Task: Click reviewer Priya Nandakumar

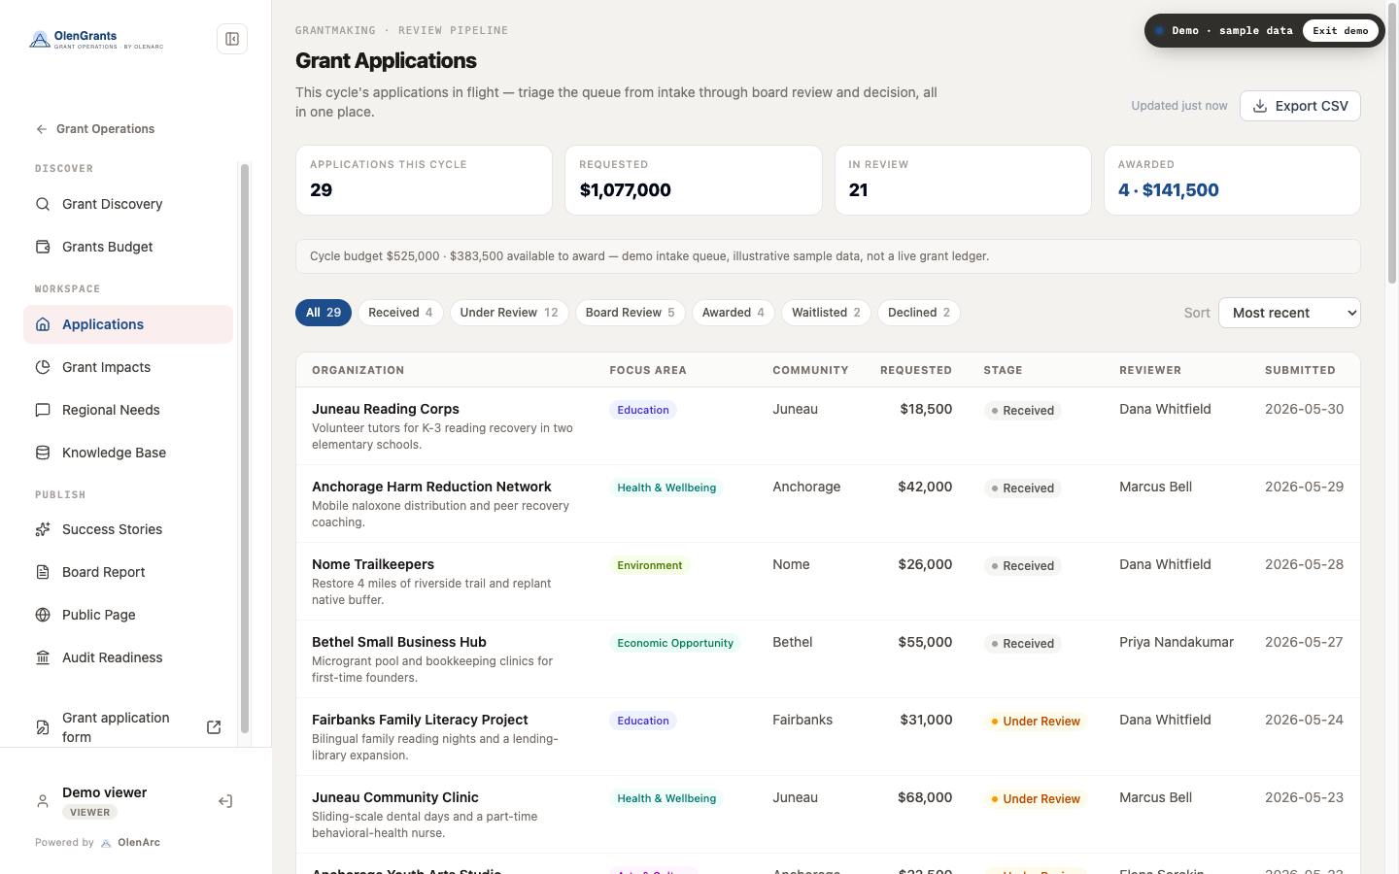Action: (1177, 642)
